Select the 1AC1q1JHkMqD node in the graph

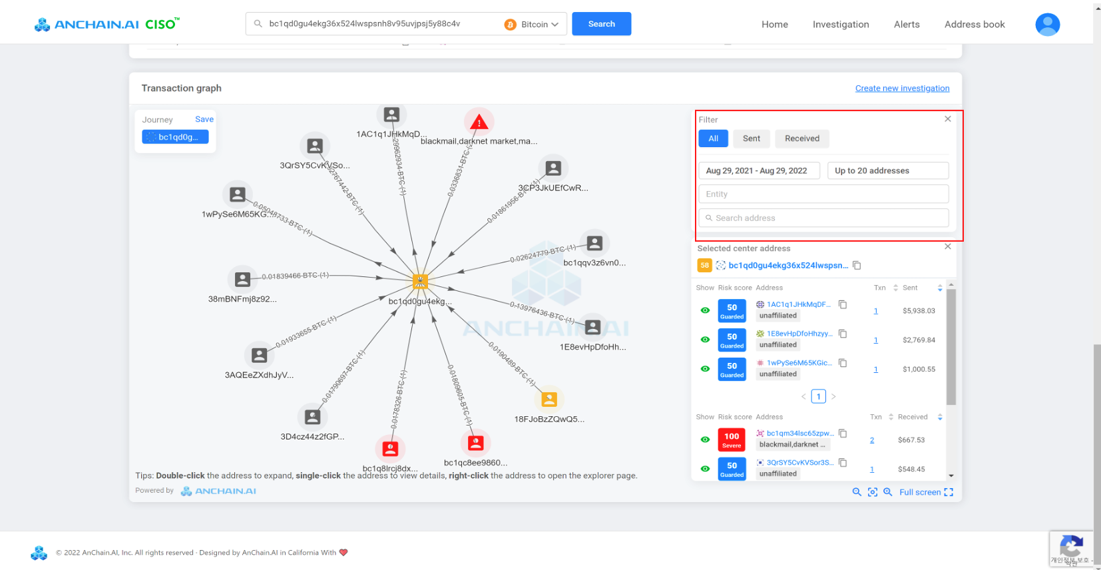391,115
